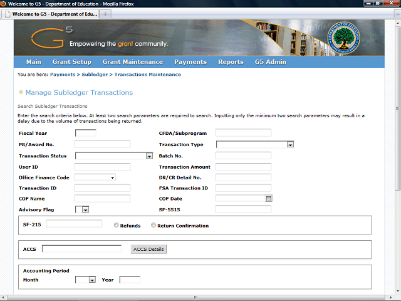Open the Transaction Type dropdown
The width and height of the screenshot is (401, 301).
coord(290,145)
